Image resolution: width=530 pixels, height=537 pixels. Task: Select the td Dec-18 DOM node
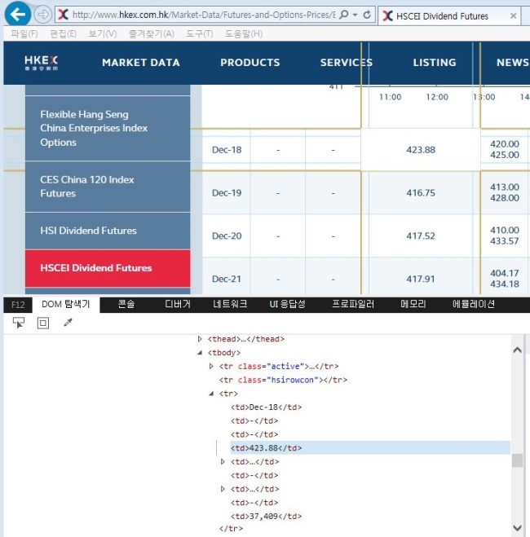266,407
